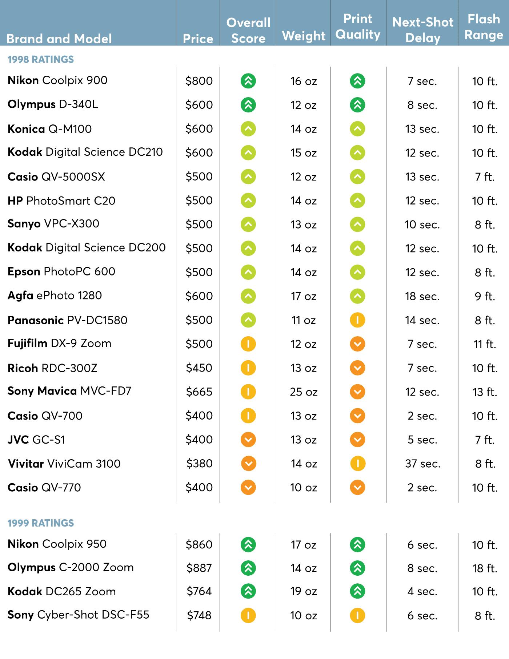Click Nikon Coolpix 900 overall score icon
The image size is (509, 659).
[248, 81]
